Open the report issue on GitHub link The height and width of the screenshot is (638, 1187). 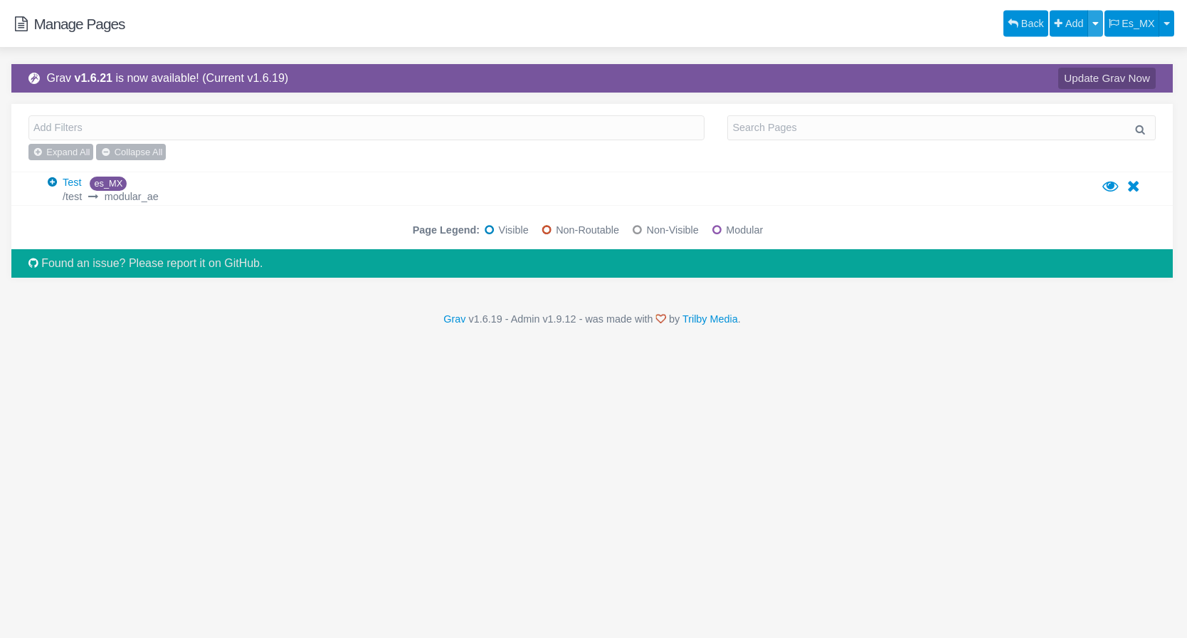[x=152, y=263]
